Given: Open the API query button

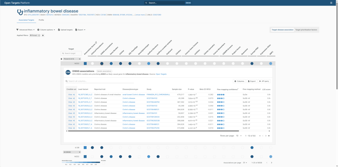Looking at the screenshot, I should [264, 81].
